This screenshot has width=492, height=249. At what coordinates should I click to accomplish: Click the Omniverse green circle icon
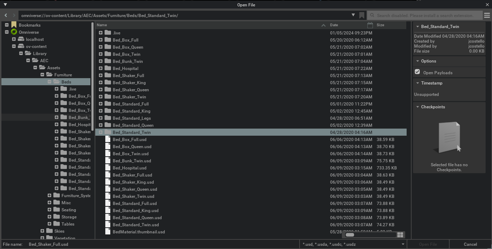14,32
